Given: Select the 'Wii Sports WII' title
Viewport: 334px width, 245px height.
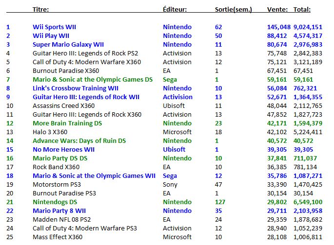Looking at the screenshot, I should tap(54, 27).
